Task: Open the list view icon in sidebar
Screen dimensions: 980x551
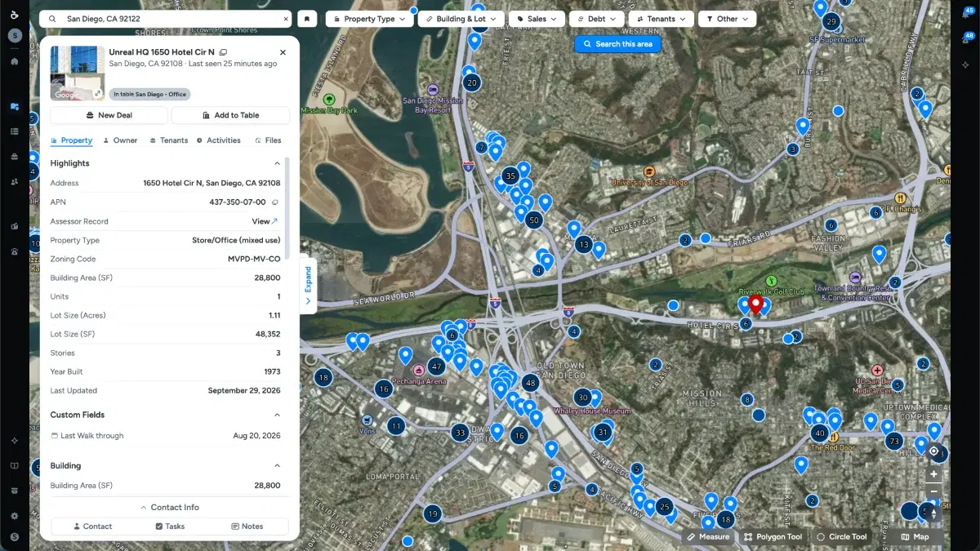Action: tap(15, 131)
